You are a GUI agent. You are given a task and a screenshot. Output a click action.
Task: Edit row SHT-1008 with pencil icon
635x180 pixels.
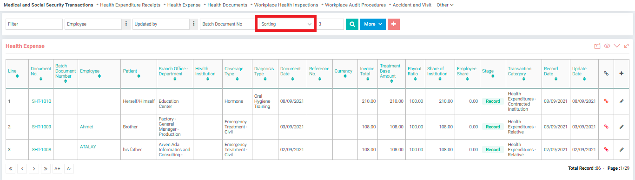point(622,149)
